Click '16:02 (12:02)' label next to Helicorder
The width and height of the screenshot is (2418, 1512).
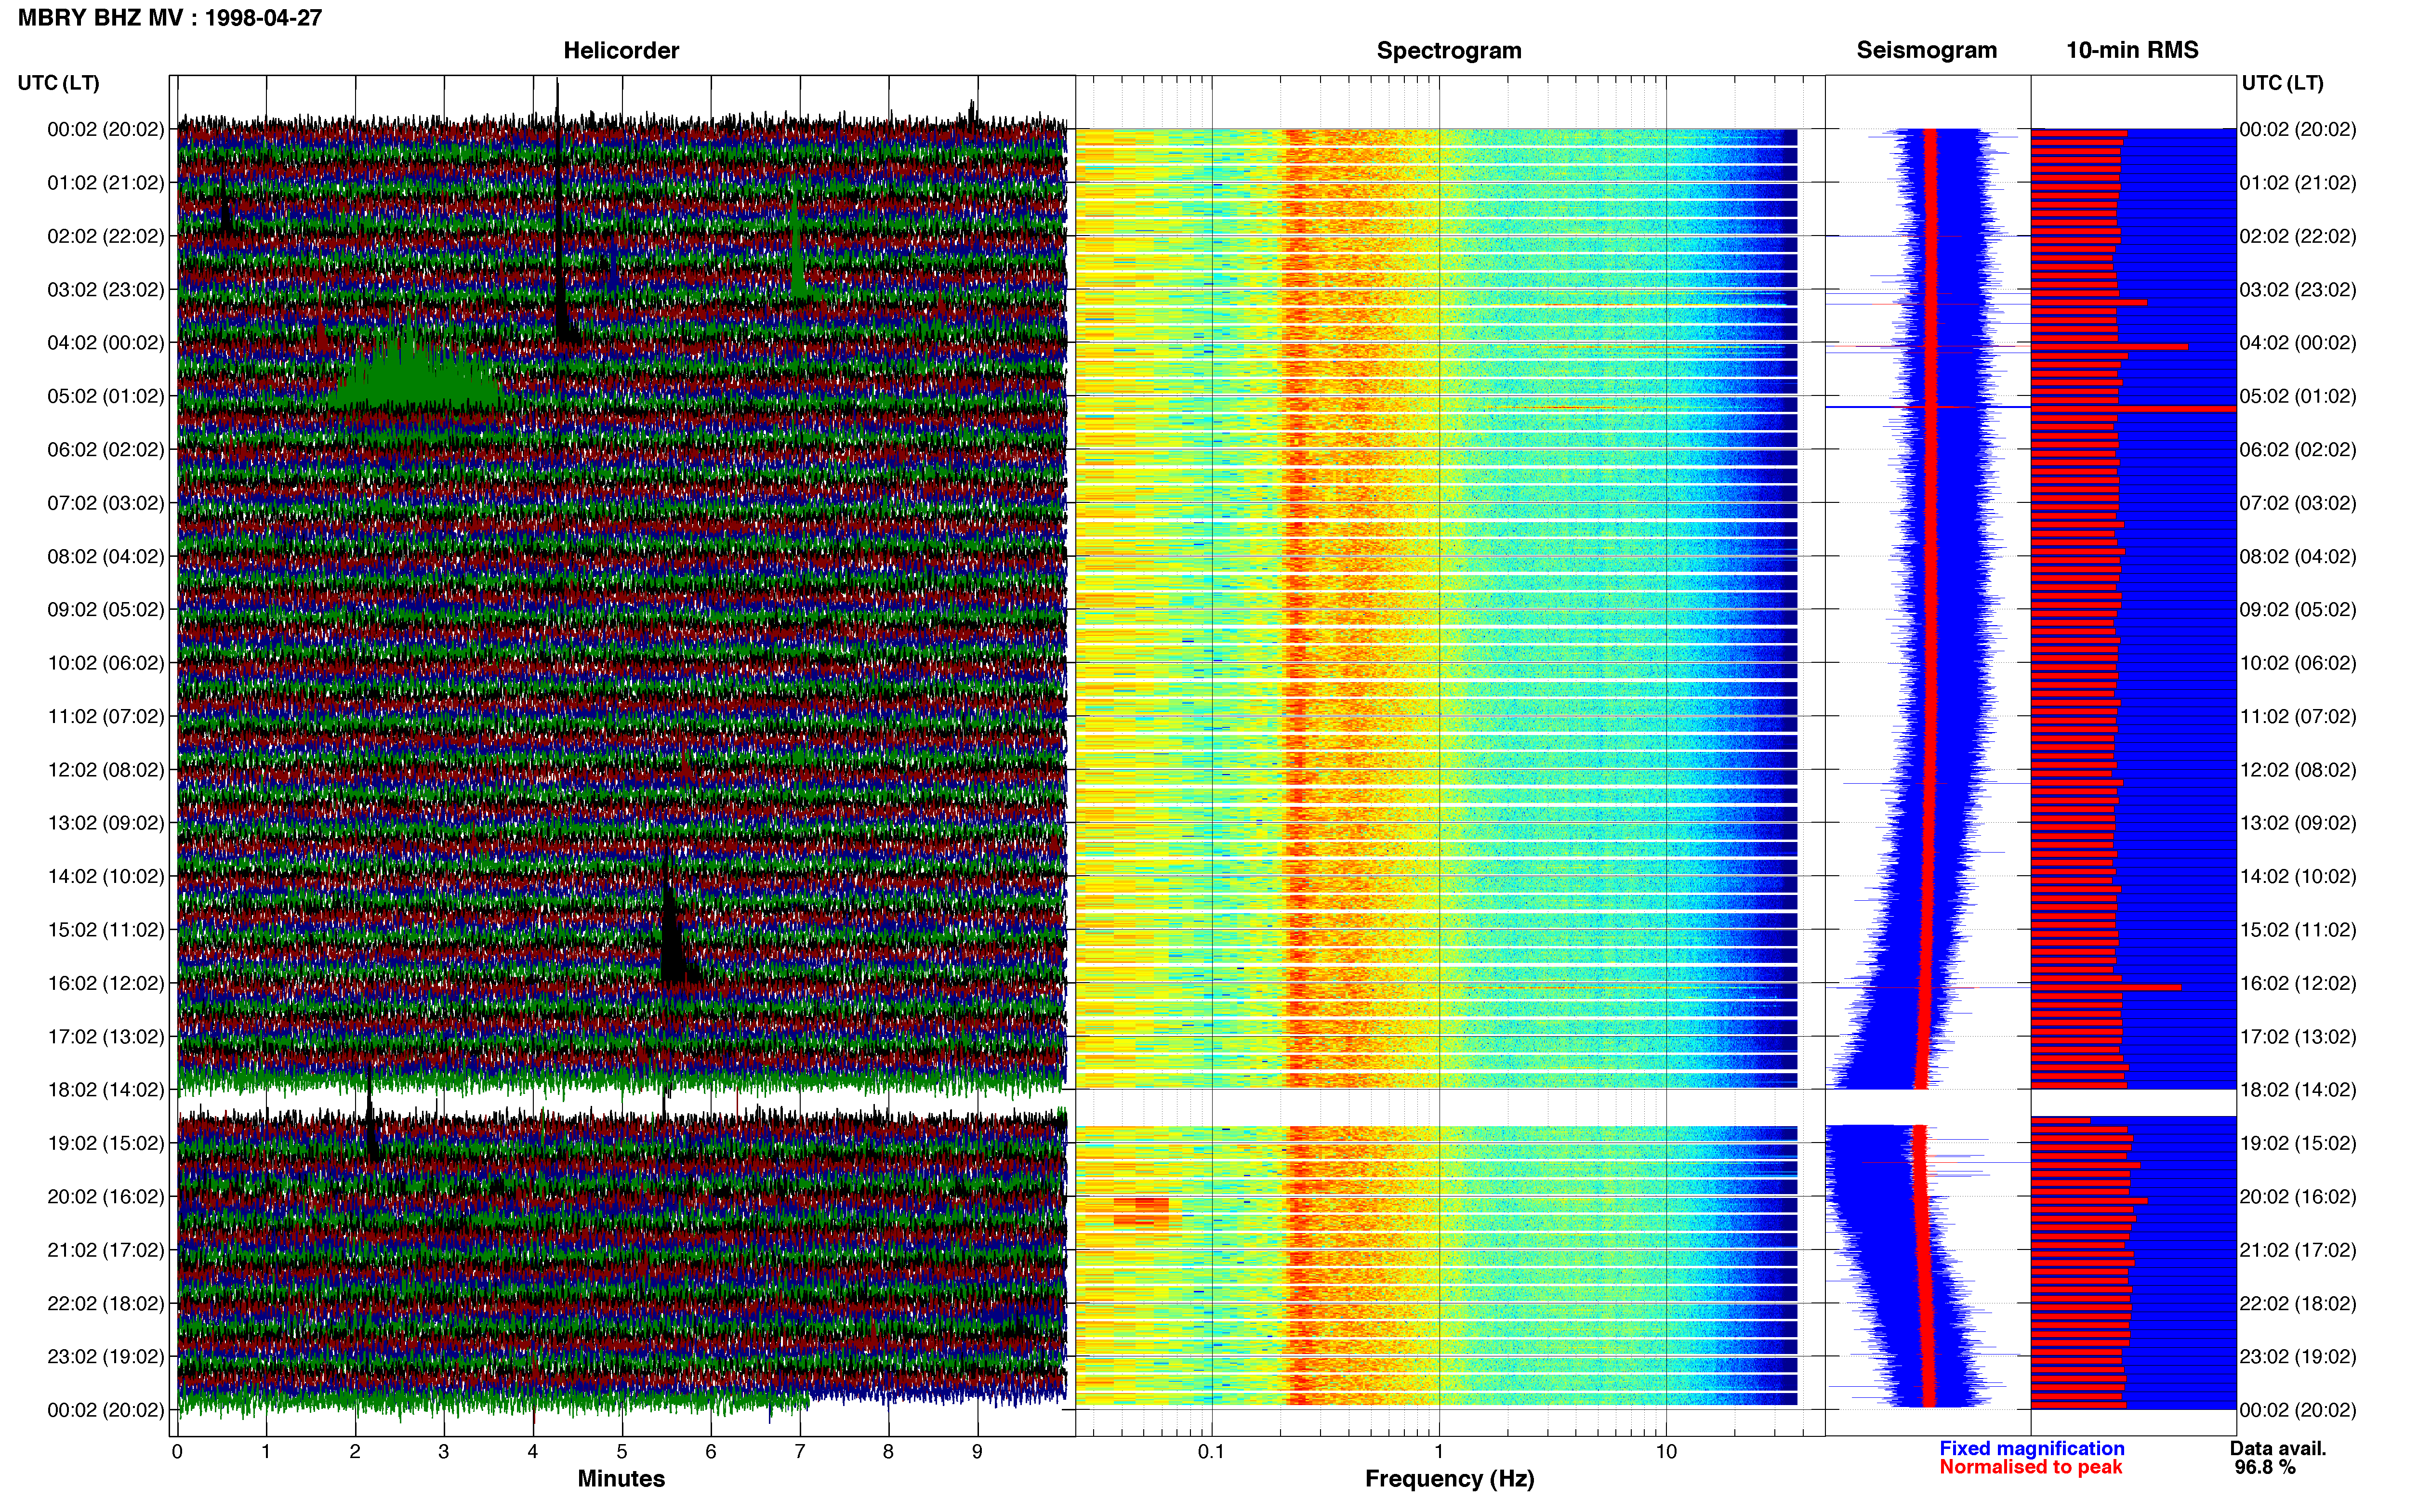(x=106, y=983)
